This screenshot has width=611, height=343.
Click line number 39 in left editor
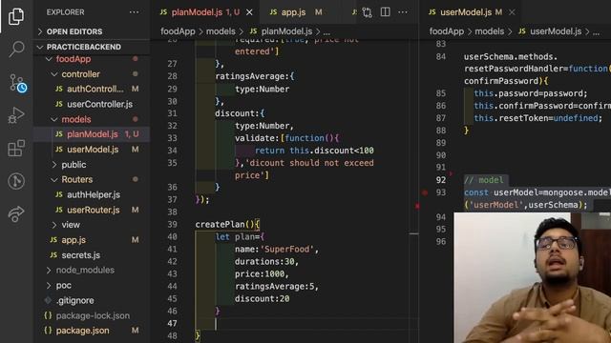click(x=172, y=225)
